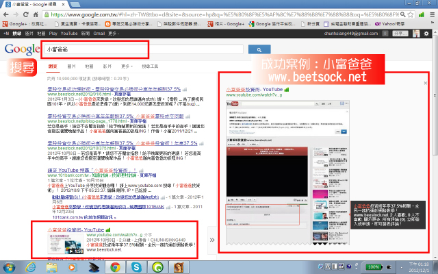The width and height of the screenshot is (438, 274).
Task: Open Gmail from the black Google bar
Action: [x=99, y=34]
